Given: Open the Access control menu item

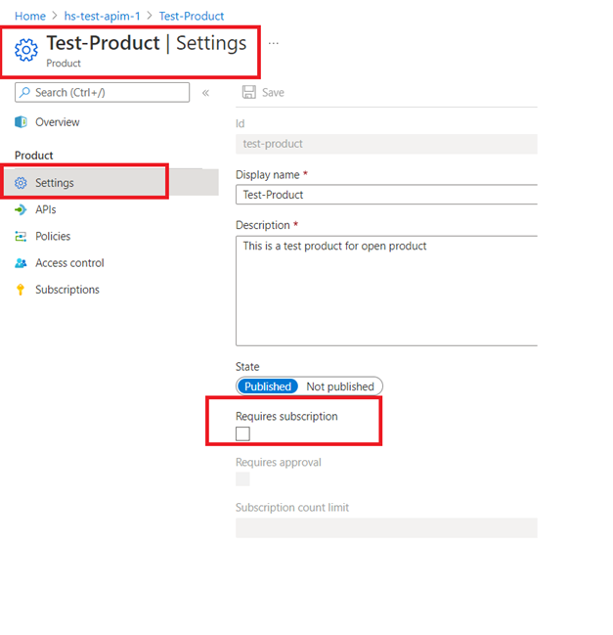Looking at the screenshot, I should pyautogui.click(x=69, y=263).
